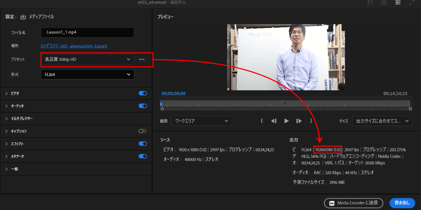Open preset options via three-dots icon
The height and width of the screenshot is (210, 421).
click(x=142, y=59)
